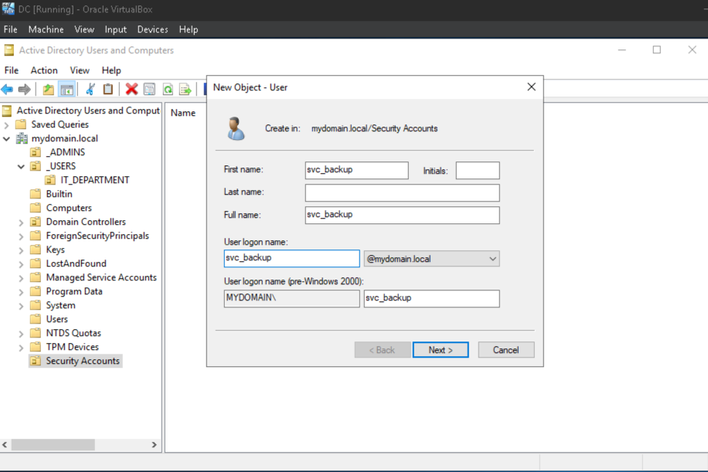Click the Builtin folder icon
The height and width of the screenshot is (472, 708).
click(36, 194)
